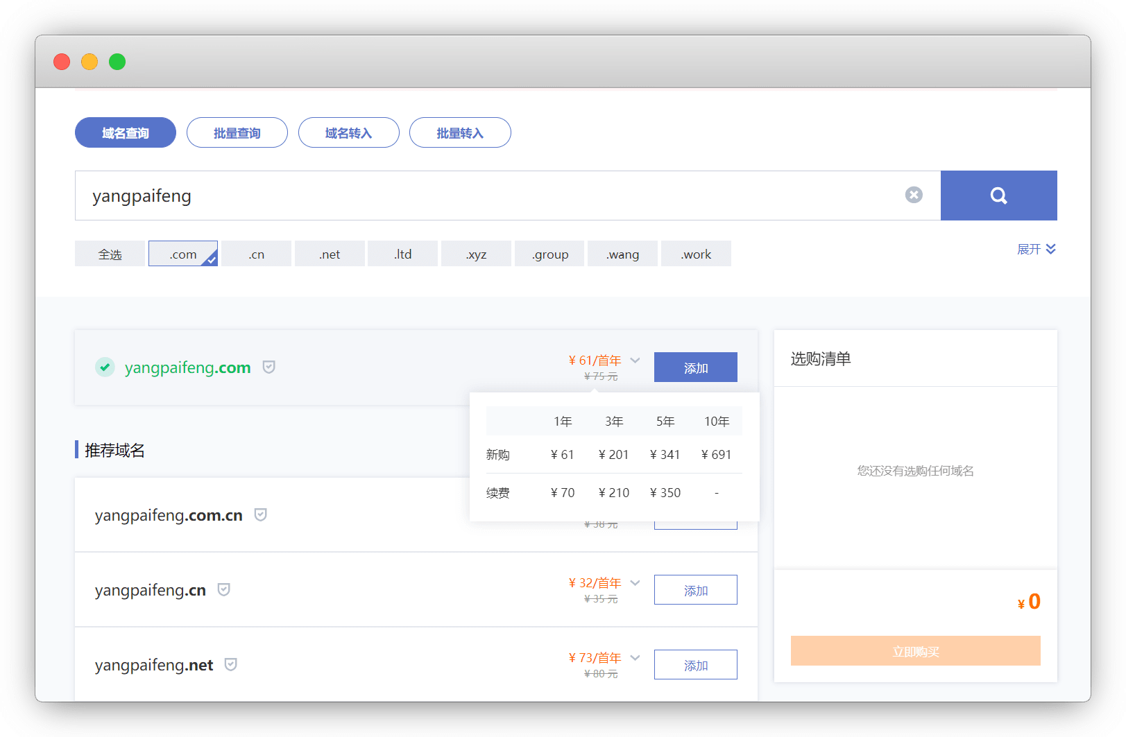This screenshot has height=737, width=1126.
Task: Click shield icon beside yangpaifeng.com.cn
Action: point(261,515)
